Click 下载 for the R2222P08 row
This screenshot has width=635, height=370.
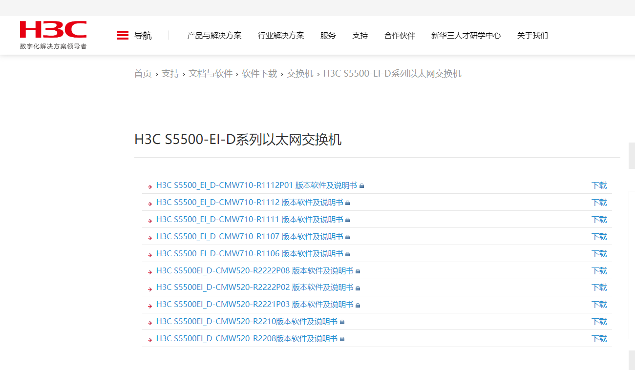(x=599, y=271)
